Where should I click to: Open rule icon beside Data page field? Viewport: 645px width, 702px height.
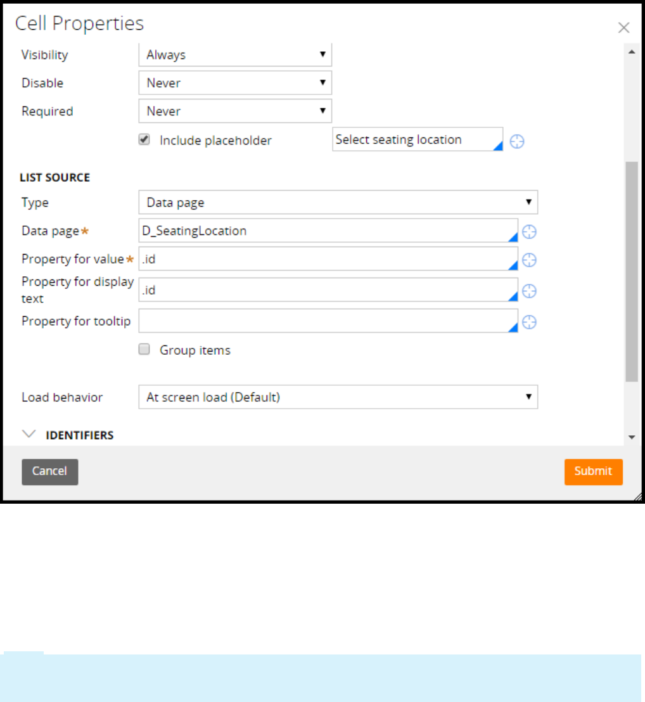(x=529, y=232)
